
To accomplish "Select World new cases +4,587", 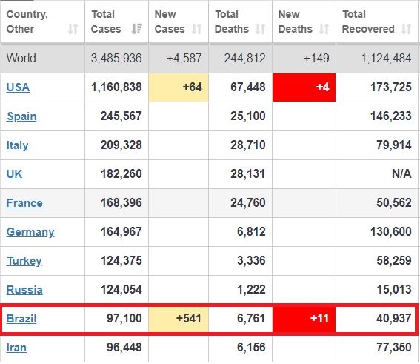I will (x=184, y=58).
